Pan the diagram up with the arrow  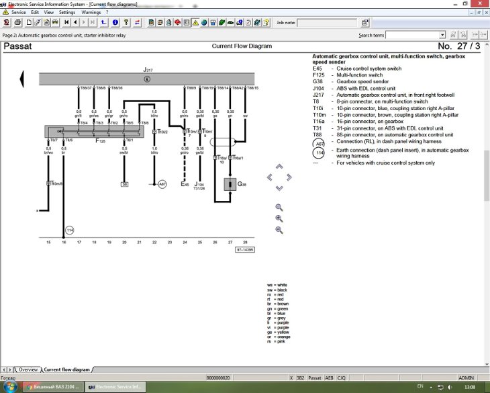point(279,167)
